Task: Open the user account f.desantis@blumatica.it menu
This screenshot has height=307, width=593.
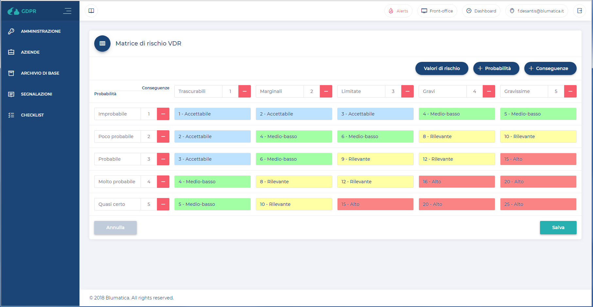Action: [x=536, y=11]
